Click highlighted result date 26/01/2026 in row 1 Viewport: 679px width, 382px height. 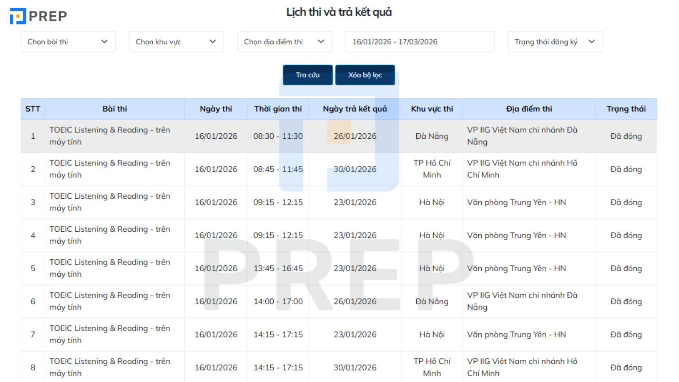[x=355, y=136]
